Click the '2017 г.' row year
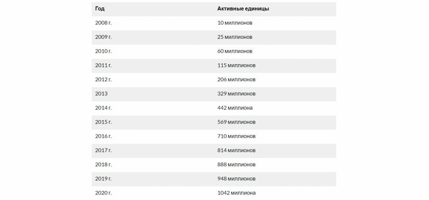 coord(103,150)
